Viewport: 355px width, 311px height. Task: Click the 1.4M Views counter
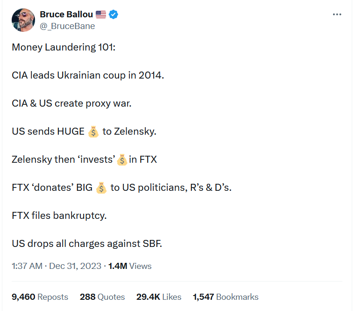click(x=130, y=266)
